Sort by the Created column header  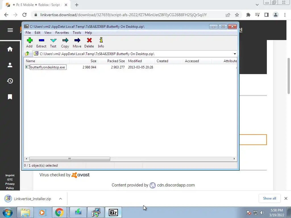(169, 61)
